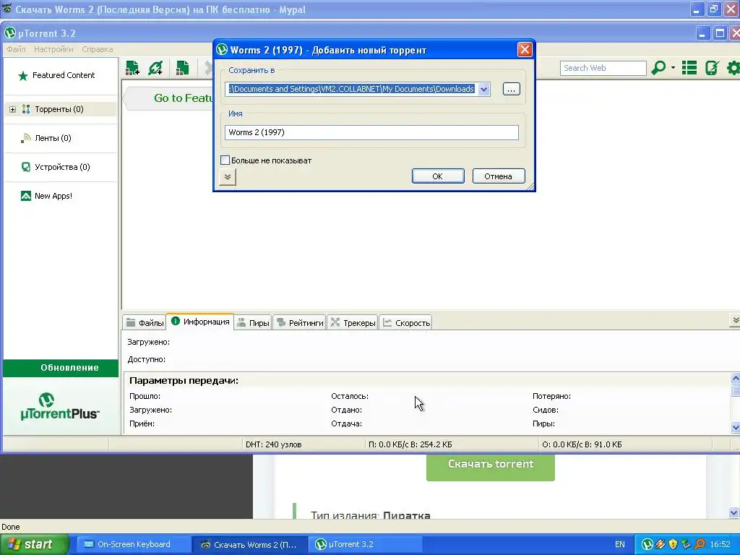This screenshot has width=740, height=555.
Task: Click the remote device toolbar icon
Action: (712, 68)
